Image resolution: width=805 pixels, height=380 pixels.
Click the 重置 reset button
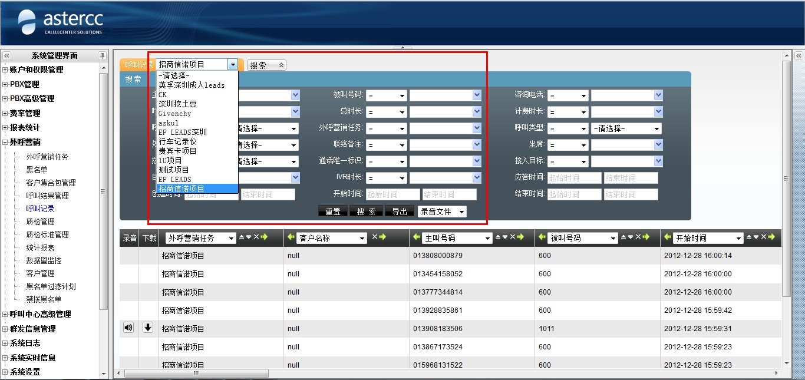[x=333, y=212]
